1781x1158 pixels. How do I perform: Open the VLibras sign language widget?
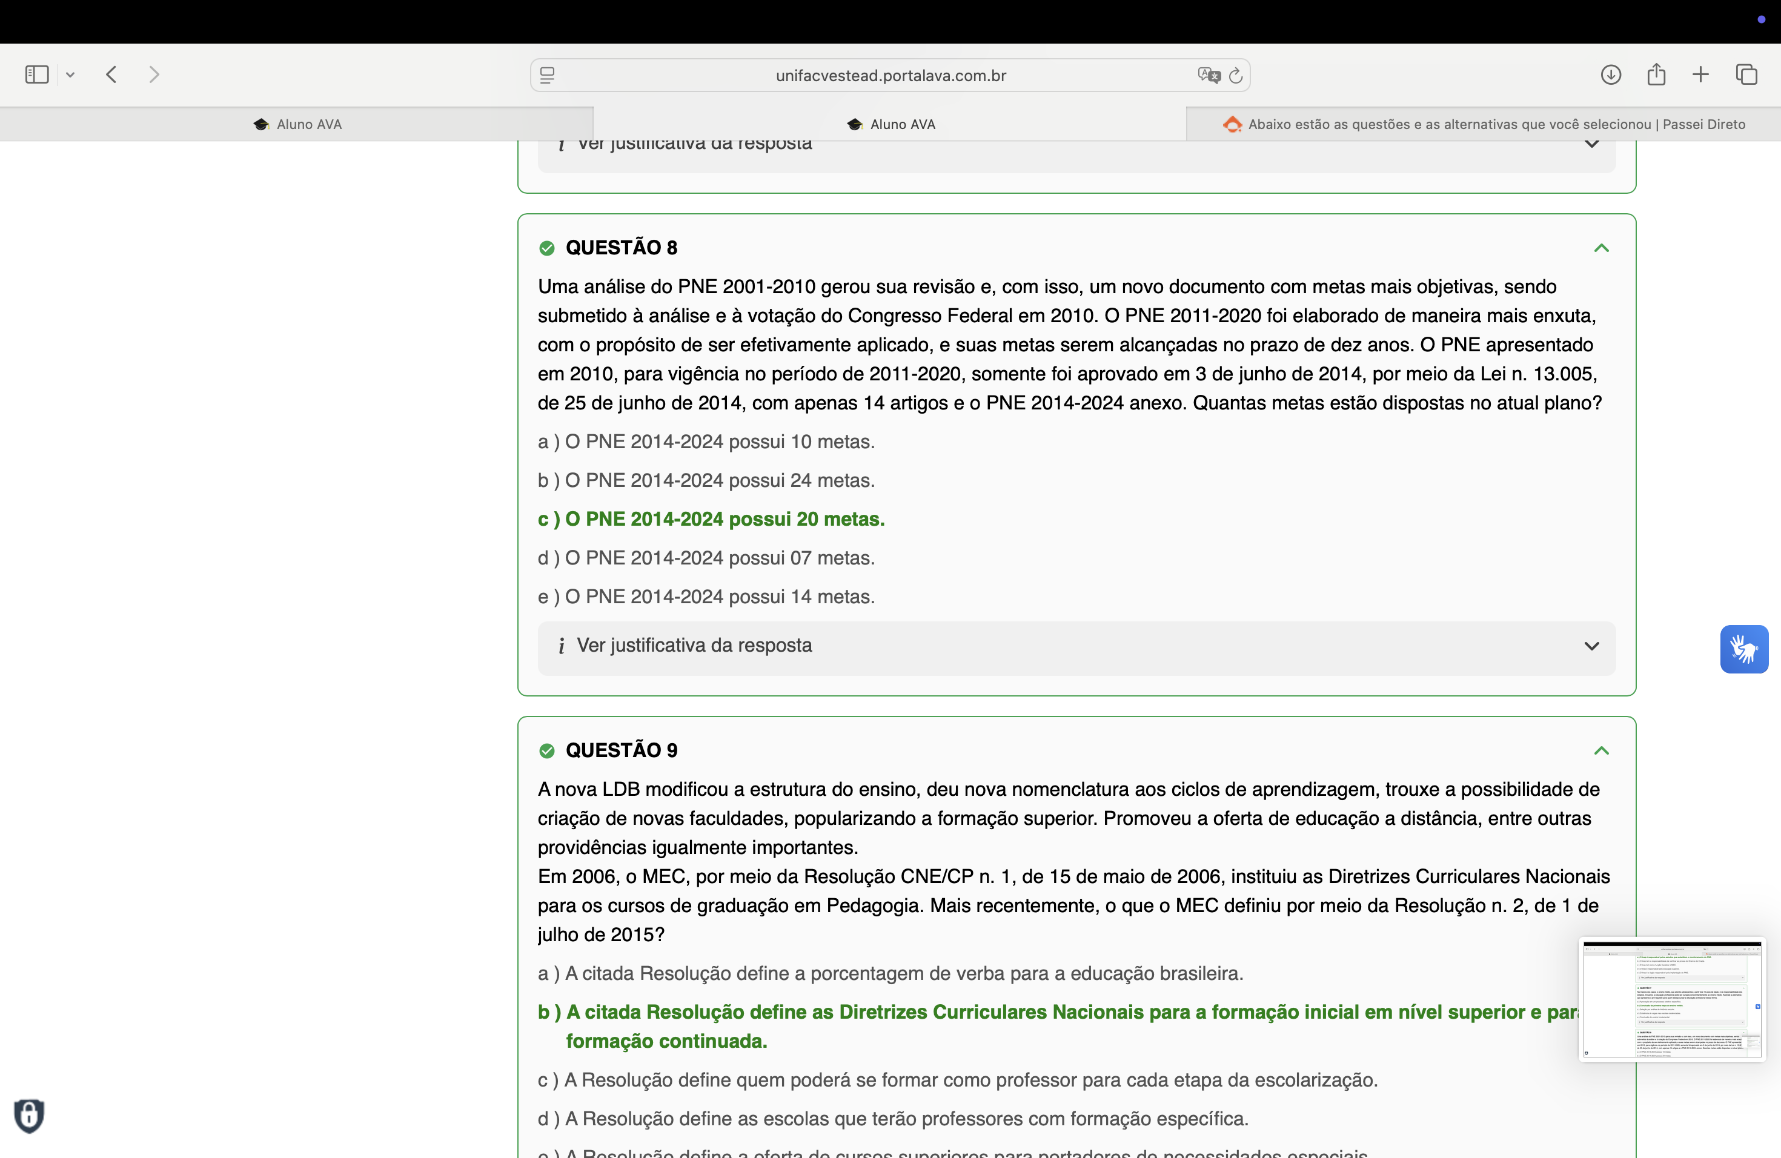click(x=1743, y=649)
